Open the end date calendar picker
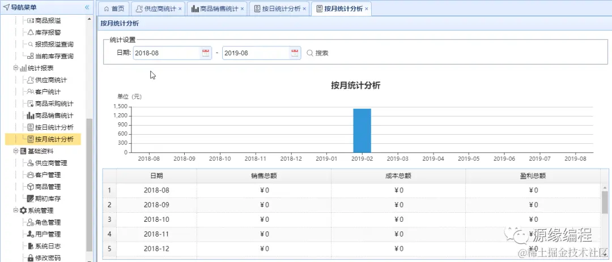This screenshot has height=262, width=612. [x=295, y=53]
